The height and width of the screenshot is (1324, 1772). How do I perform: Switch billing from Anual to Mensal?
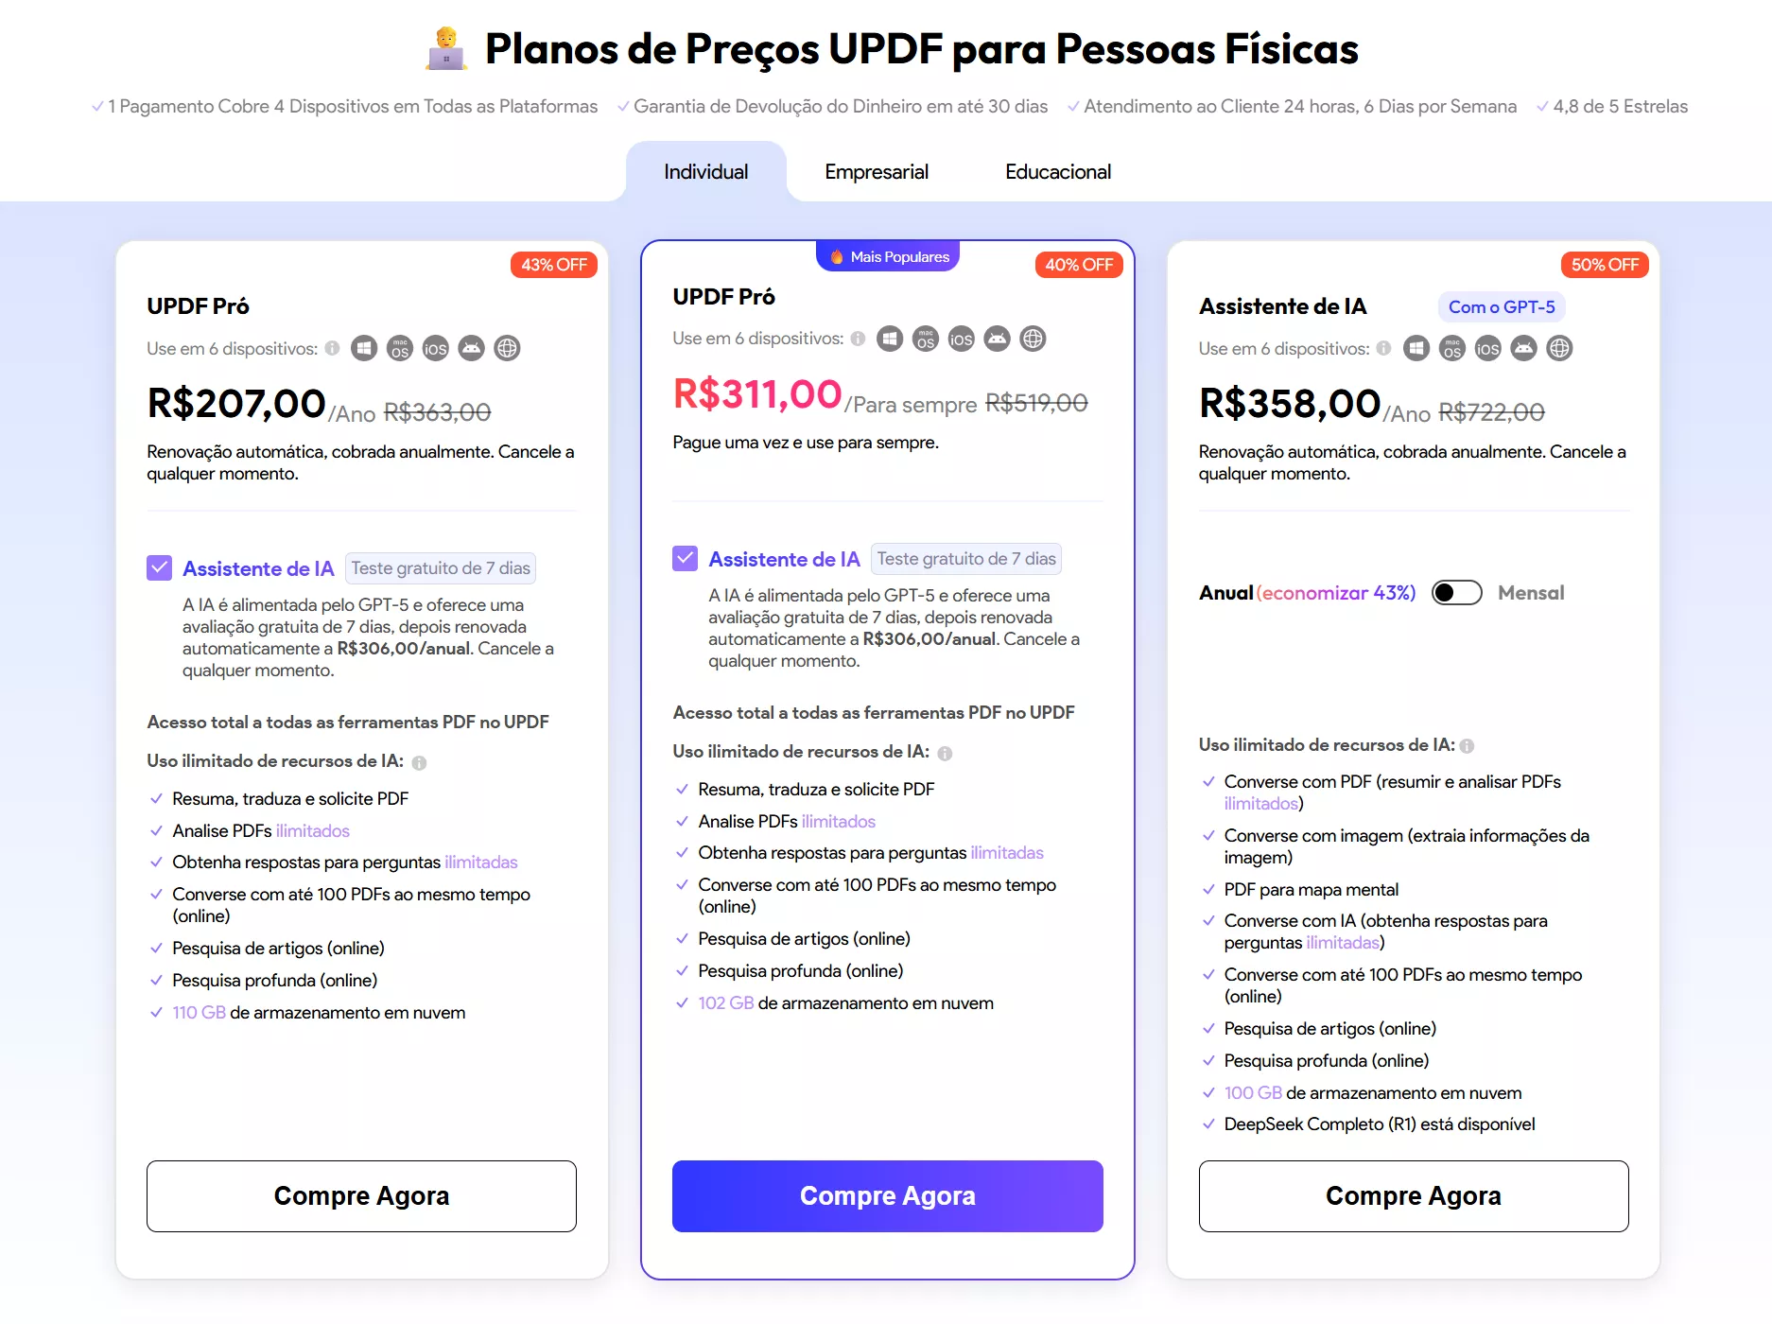1456,592
